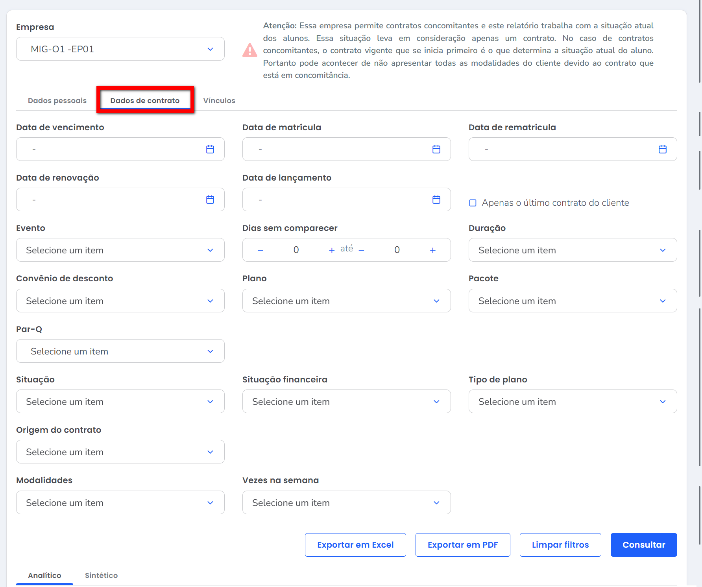Image resolution: width=702 pixels, height=587 pixels.
Task: Switch to the Vínculos tab
Action: 219,101
